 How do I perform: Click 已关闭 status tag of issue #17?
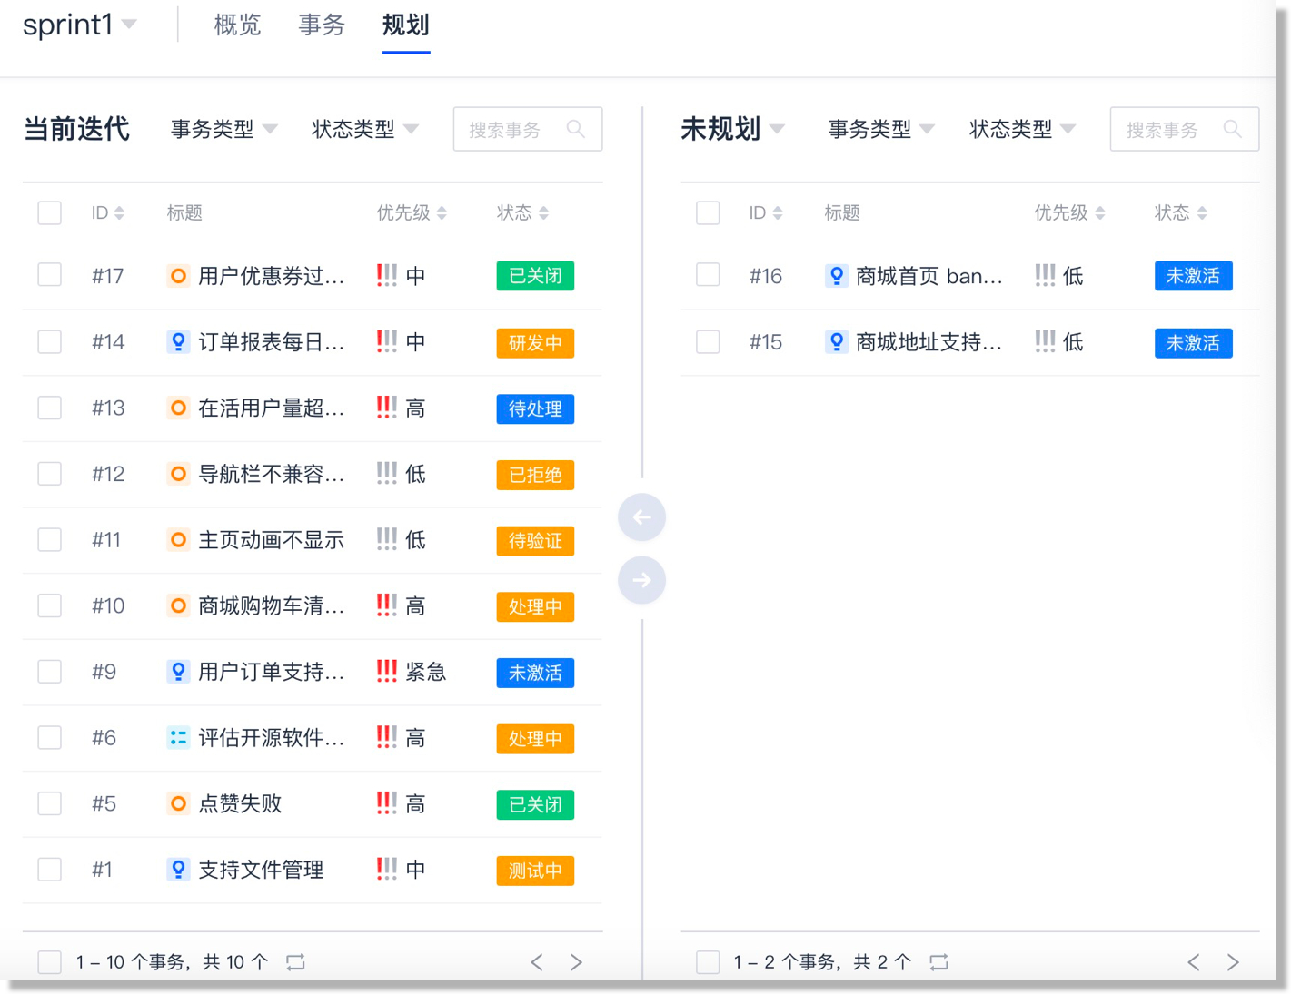(535, 276)
